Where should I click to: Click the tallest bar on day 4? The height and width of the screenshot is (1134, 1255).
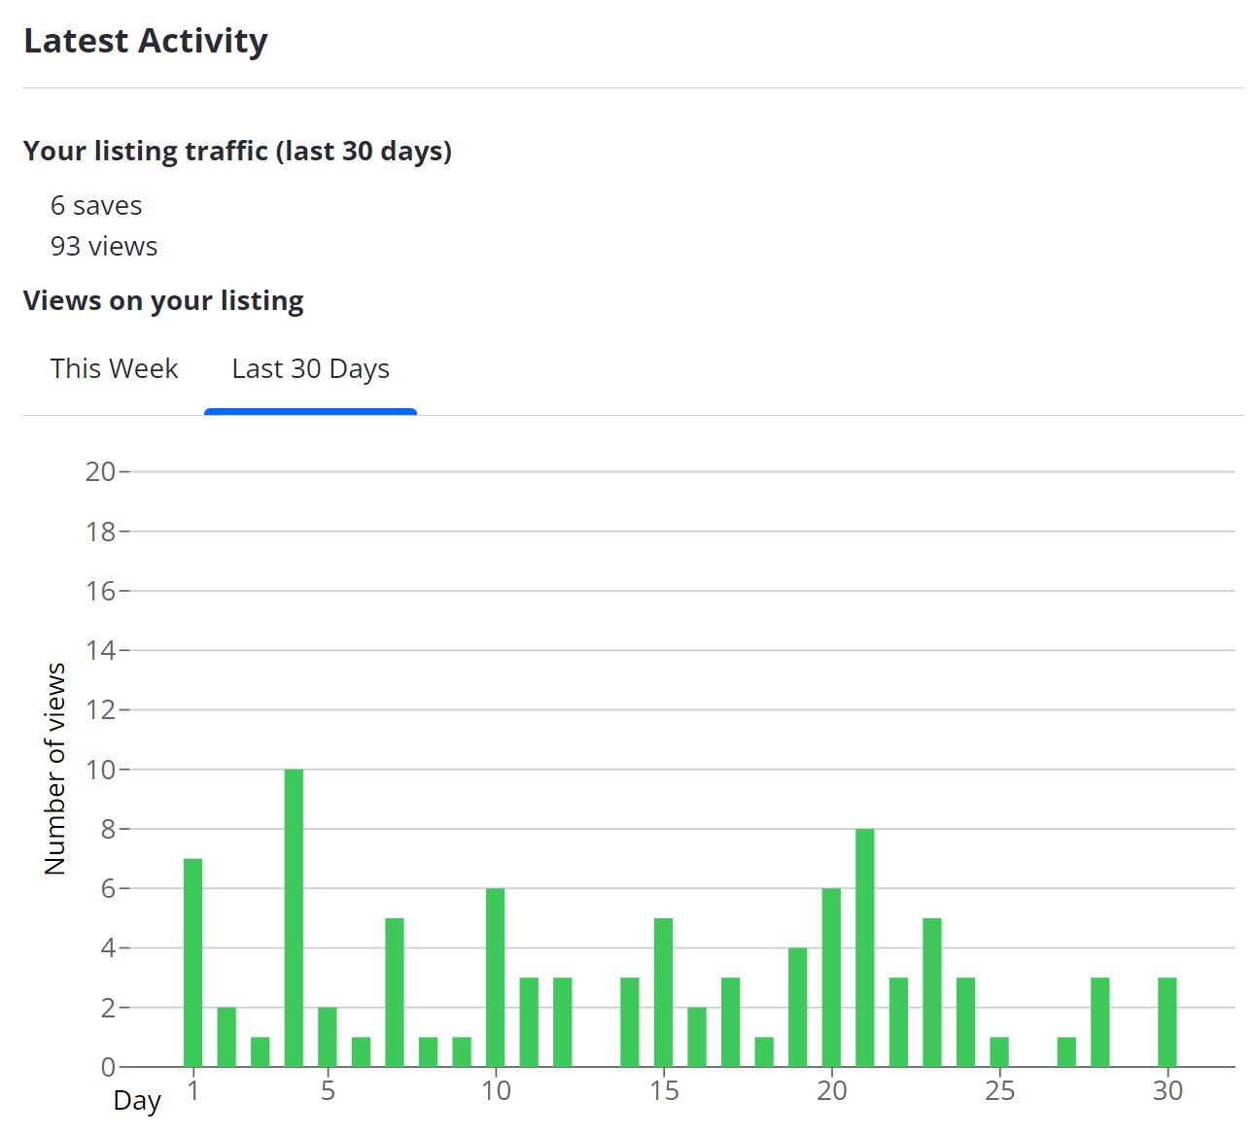294,917
